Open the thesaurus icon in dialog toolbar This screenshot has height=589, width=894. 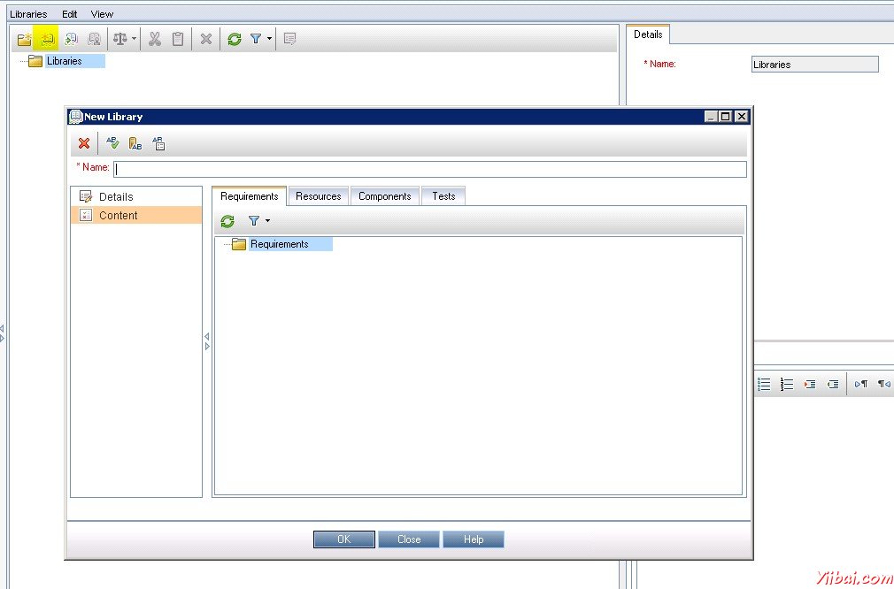click(135, 143)
